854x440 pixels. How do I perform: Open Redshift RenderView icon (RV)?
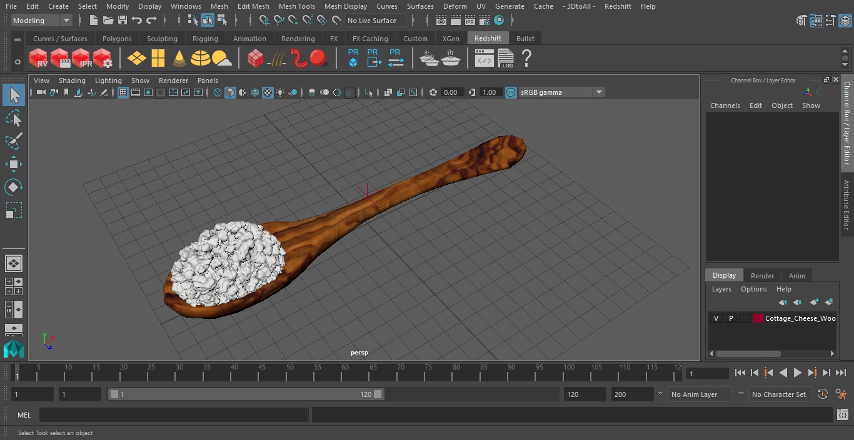click(39, 59)
